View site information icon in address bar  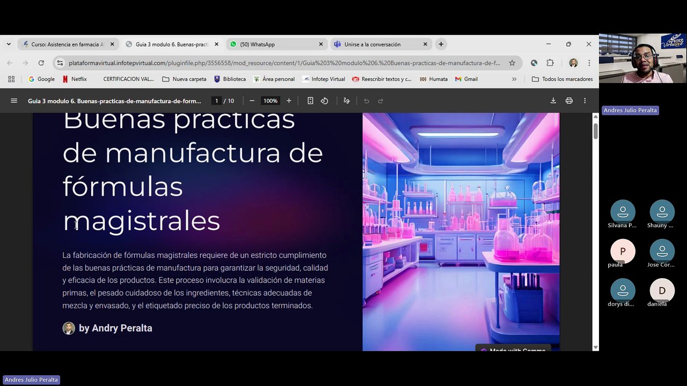[60, 63]
